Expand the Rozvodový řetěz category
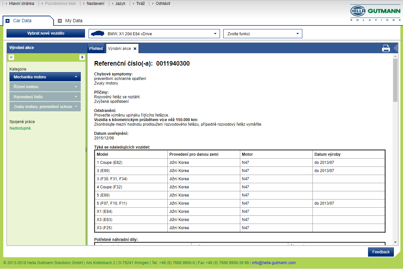This screenshot has width=403, height=269. click(45, 97)
